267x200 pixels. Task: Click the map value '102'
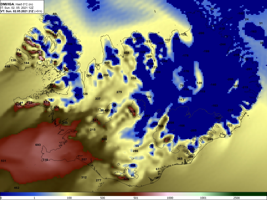pyautogui.click(x=149, y=97)
